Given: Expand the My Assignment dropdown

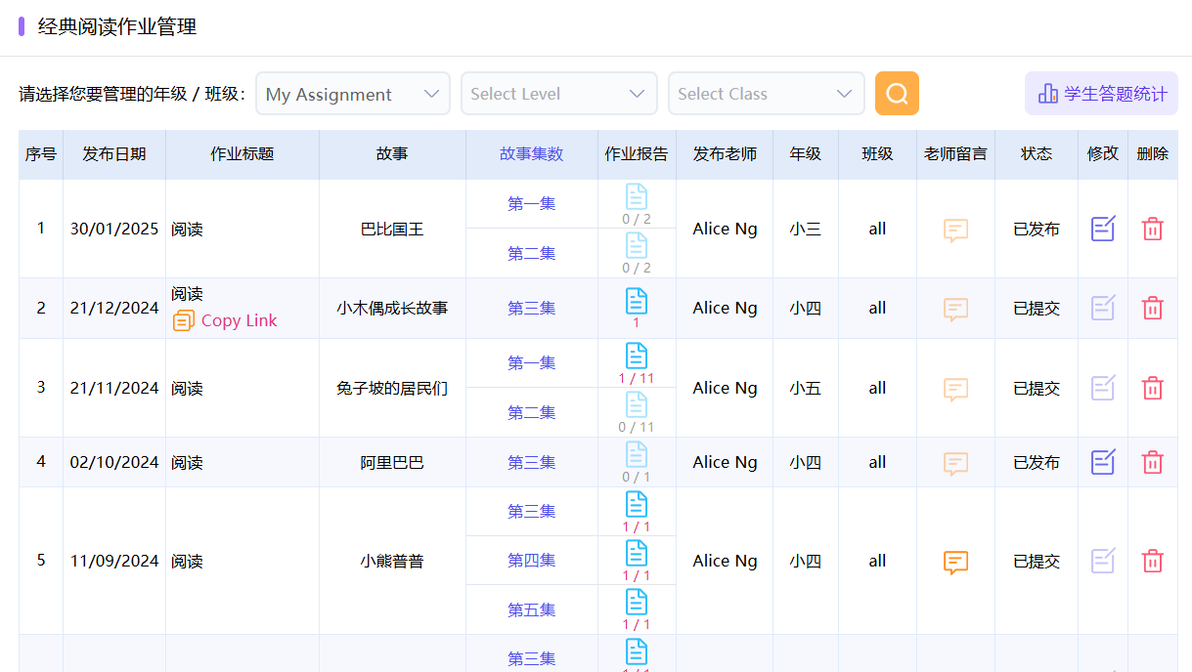Looking at the screenshot, I should click(x=353, y=94).
